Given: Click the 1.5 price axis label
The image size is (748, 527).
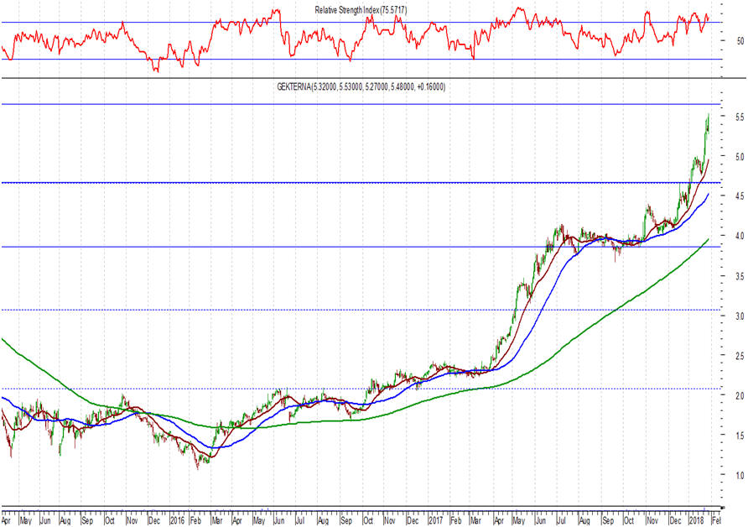Looking at the screenshot, I should click(740, 436).
